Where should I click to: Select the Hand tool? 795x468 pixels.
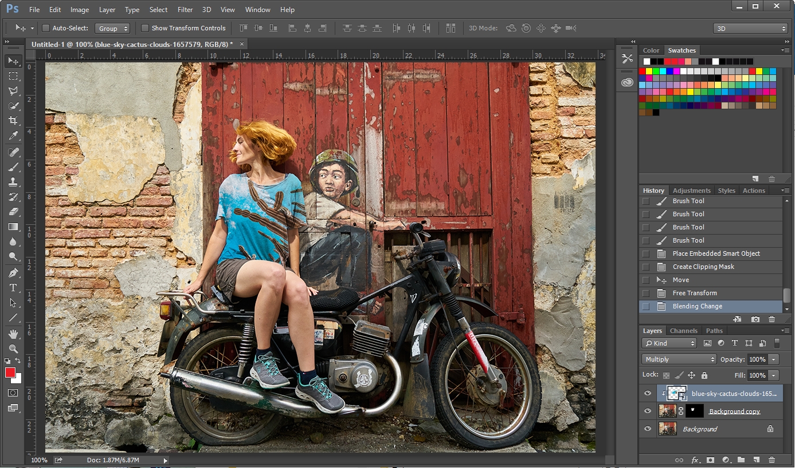click(13, 334)
